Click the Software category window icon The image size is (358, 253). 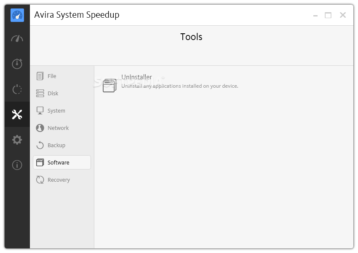pyautogui.click(x=40, y=162)
